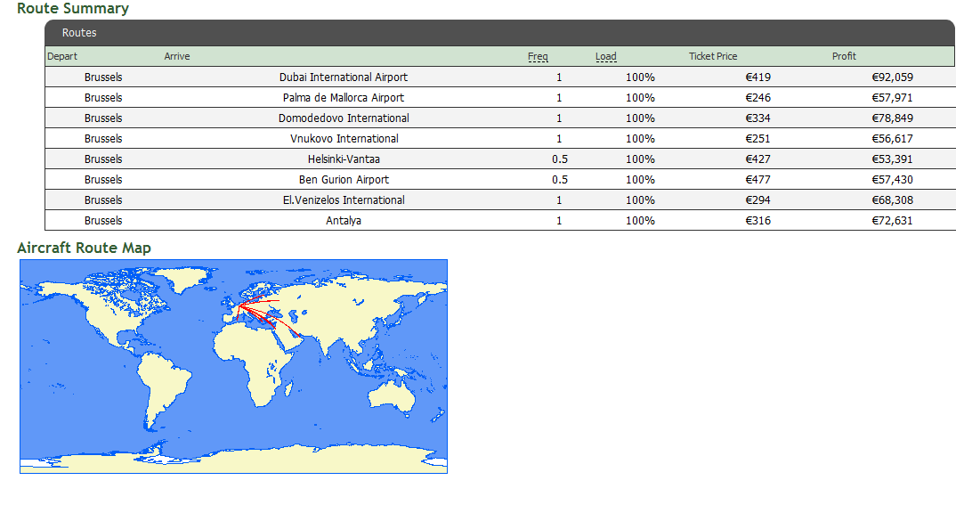The width and height of the screenshot is (956, 513).
Task: Click the €477 ticket price
Action: 758,179
